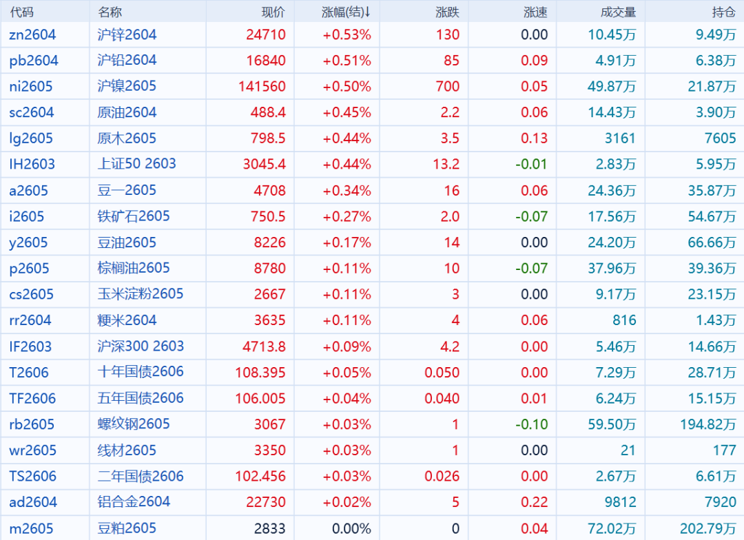Sort by 涨幅(结) column header
The width and height of the screenshot is (744, 540).
346,12
